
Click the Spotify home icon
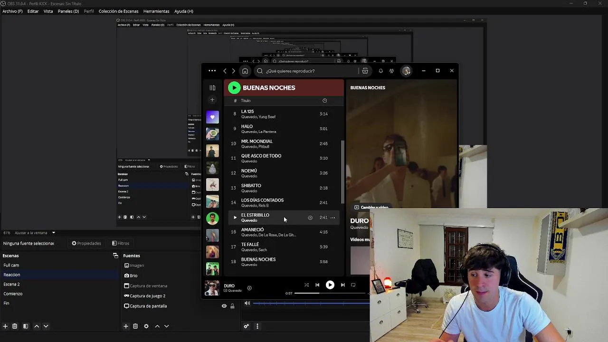(245, 71)
